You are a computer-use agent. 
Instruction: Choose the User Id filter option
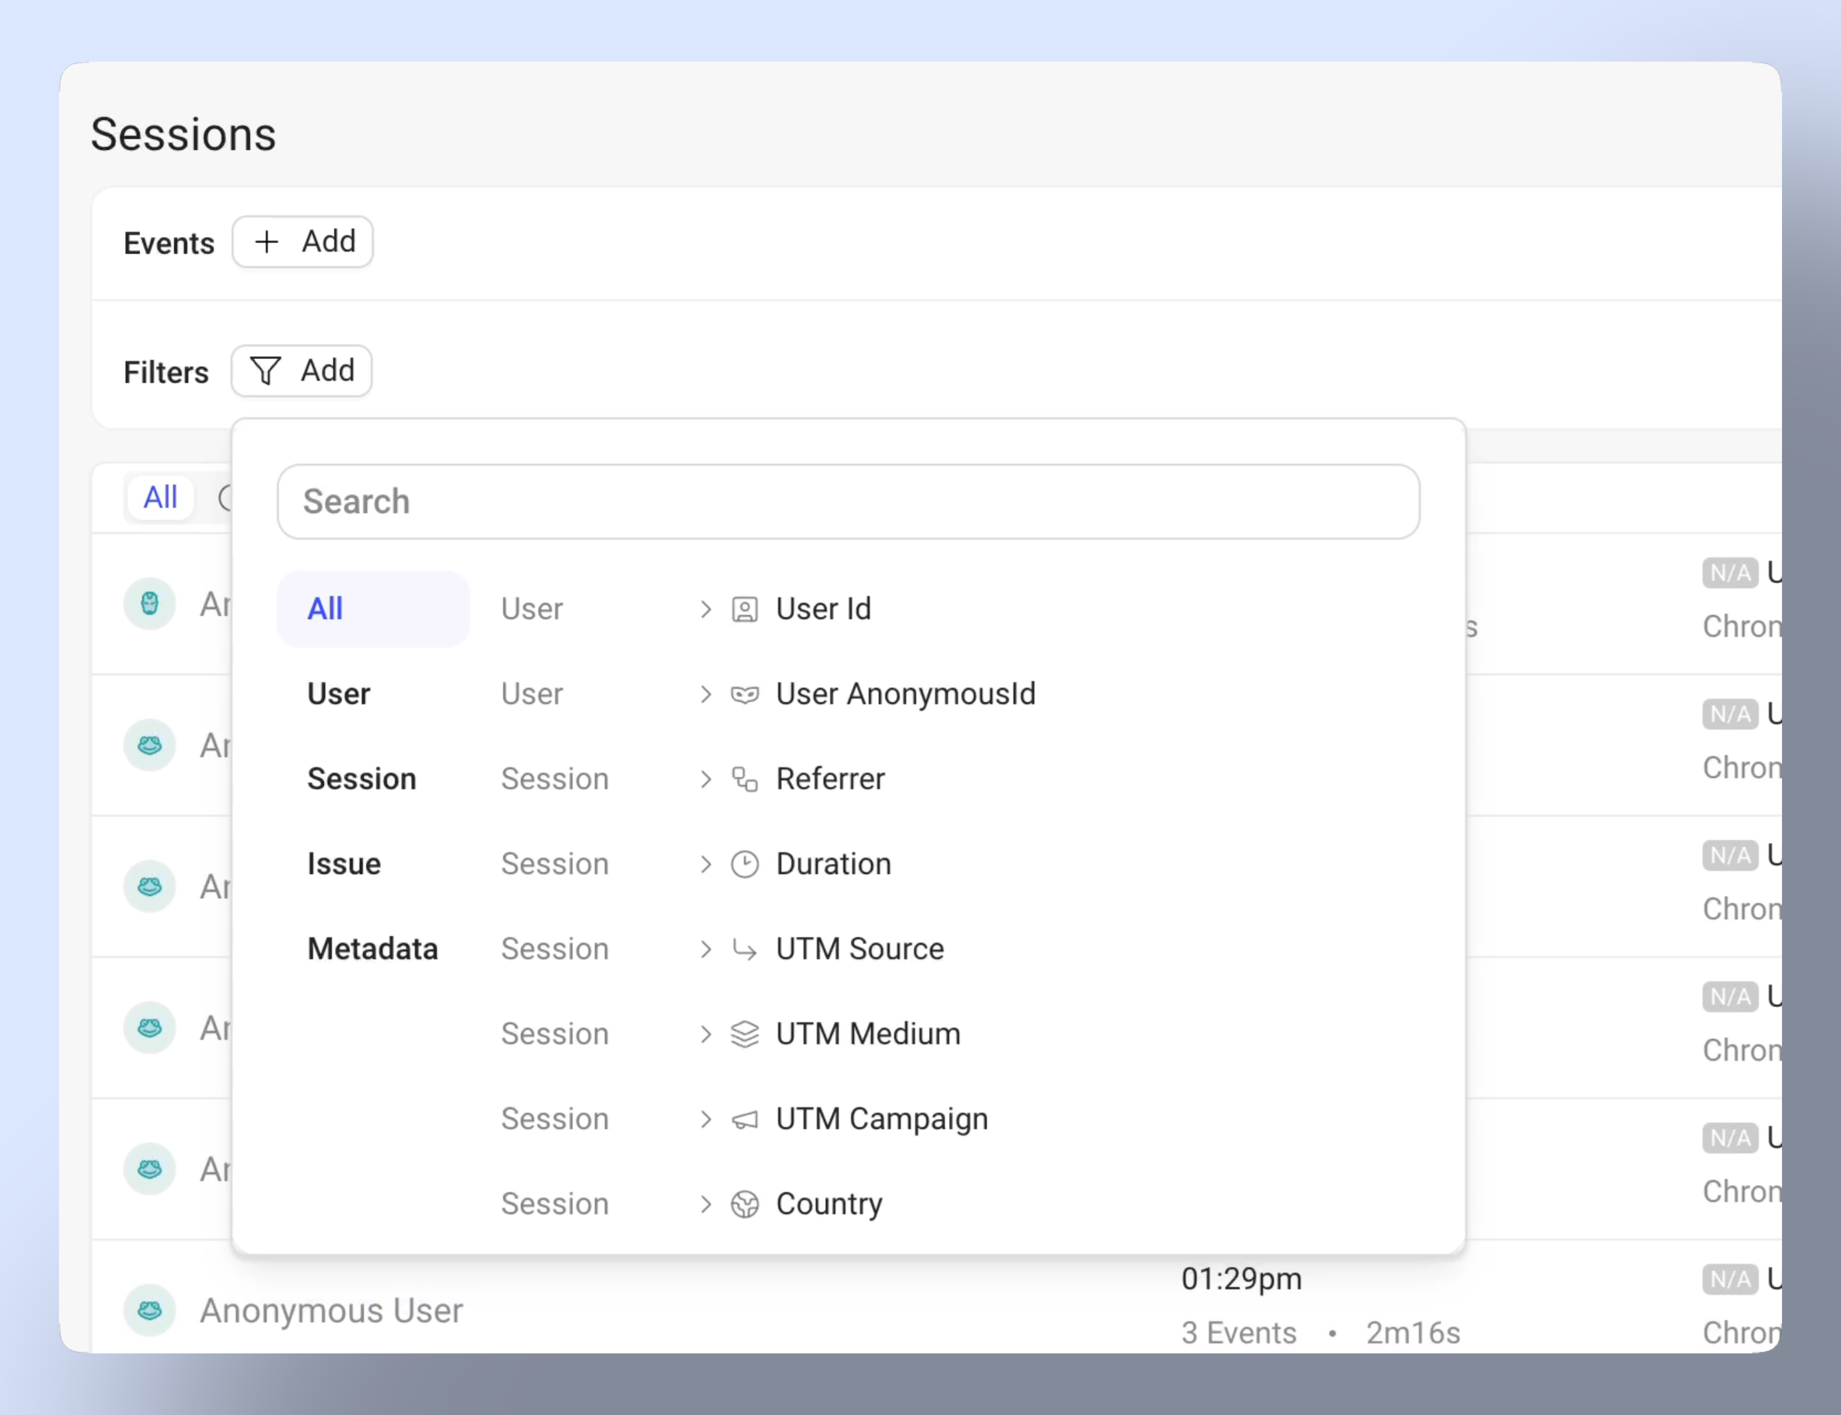pos(824,609)
